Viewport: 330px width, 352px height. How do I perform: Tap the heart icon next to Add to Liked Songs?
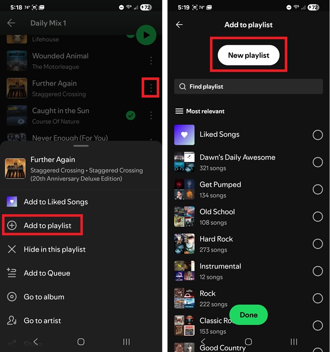(12, 202)
